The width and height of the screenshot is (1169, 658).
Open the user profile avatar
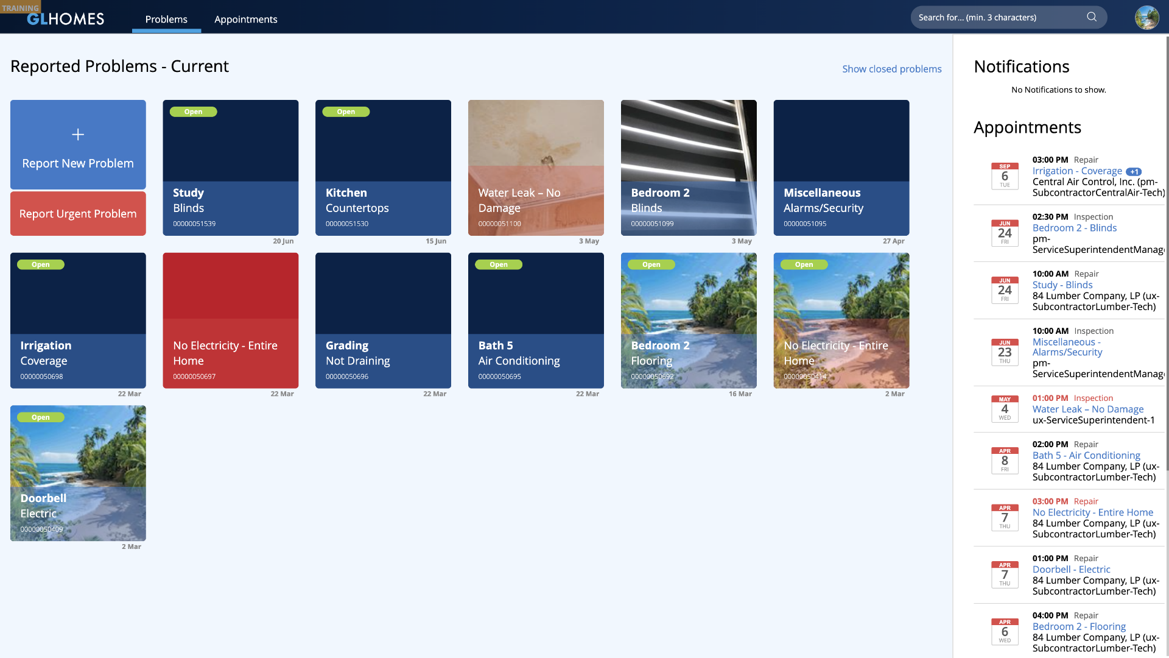pos(1146,17)
